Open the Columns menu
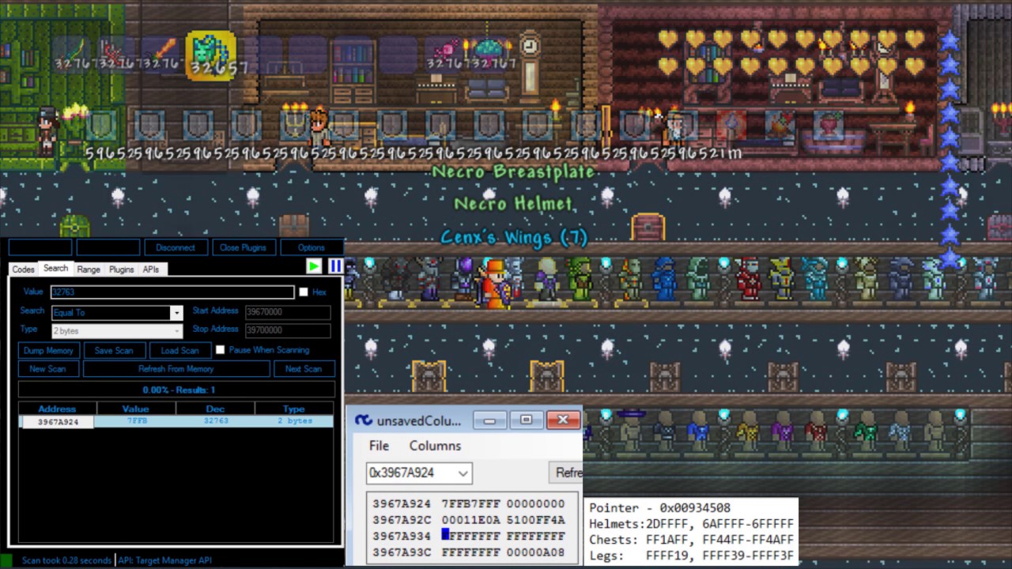This screenshot has height=569, width=1012. 435,446
